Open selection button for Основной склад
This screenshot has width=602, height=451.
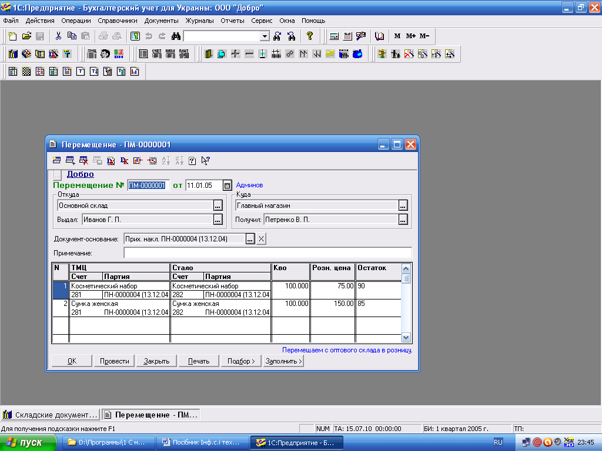click(218, 206)
